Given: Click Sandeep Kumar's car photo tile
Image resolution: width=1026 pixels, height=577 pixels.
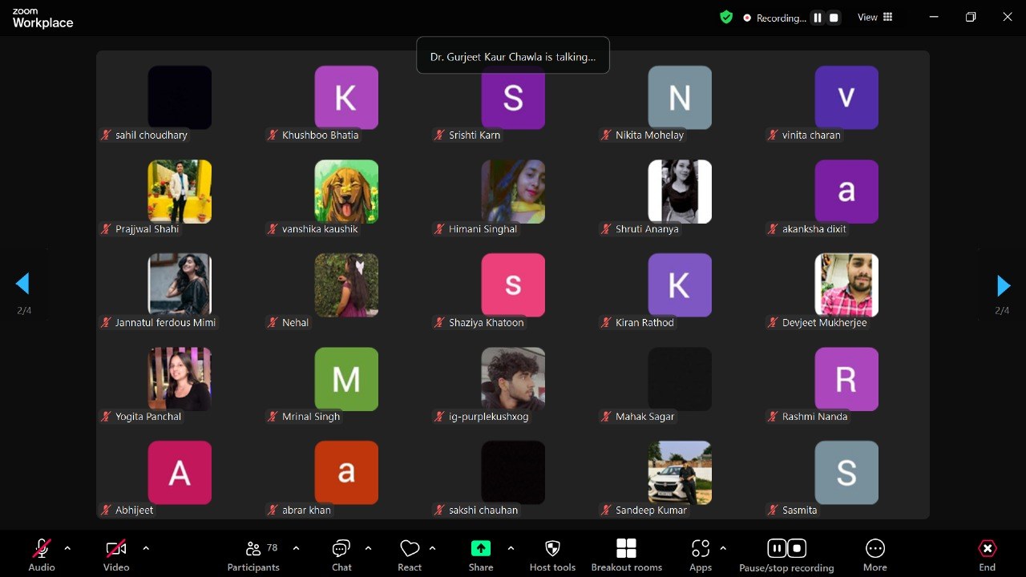Looking at the screenshot, I should click(680, 473).
